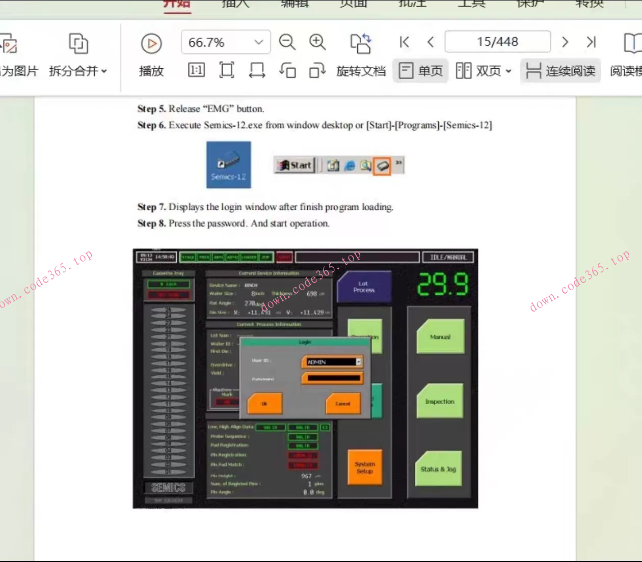Rotate the page clockwise

tap(317, 70)
